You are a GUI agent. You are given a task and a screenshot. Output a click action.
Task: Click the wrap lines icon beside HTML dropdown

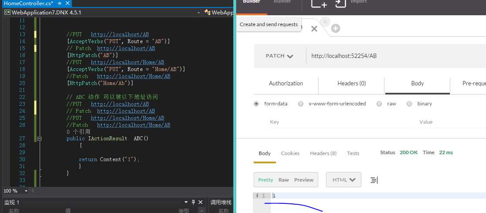tap(374, 180)
